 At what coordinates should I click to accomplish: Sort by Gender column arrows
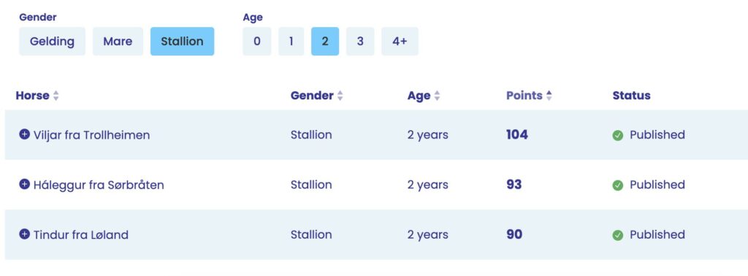pyautogui.click(x=340, y=96)
